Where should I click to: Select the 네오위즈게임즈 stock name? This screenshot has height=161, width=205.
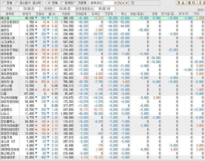pos(10,50)
